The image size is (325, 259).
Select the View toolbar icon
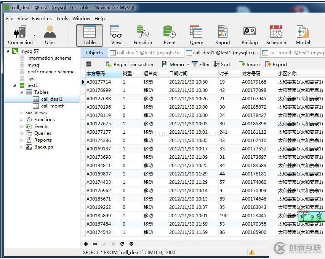coord(116,35)
